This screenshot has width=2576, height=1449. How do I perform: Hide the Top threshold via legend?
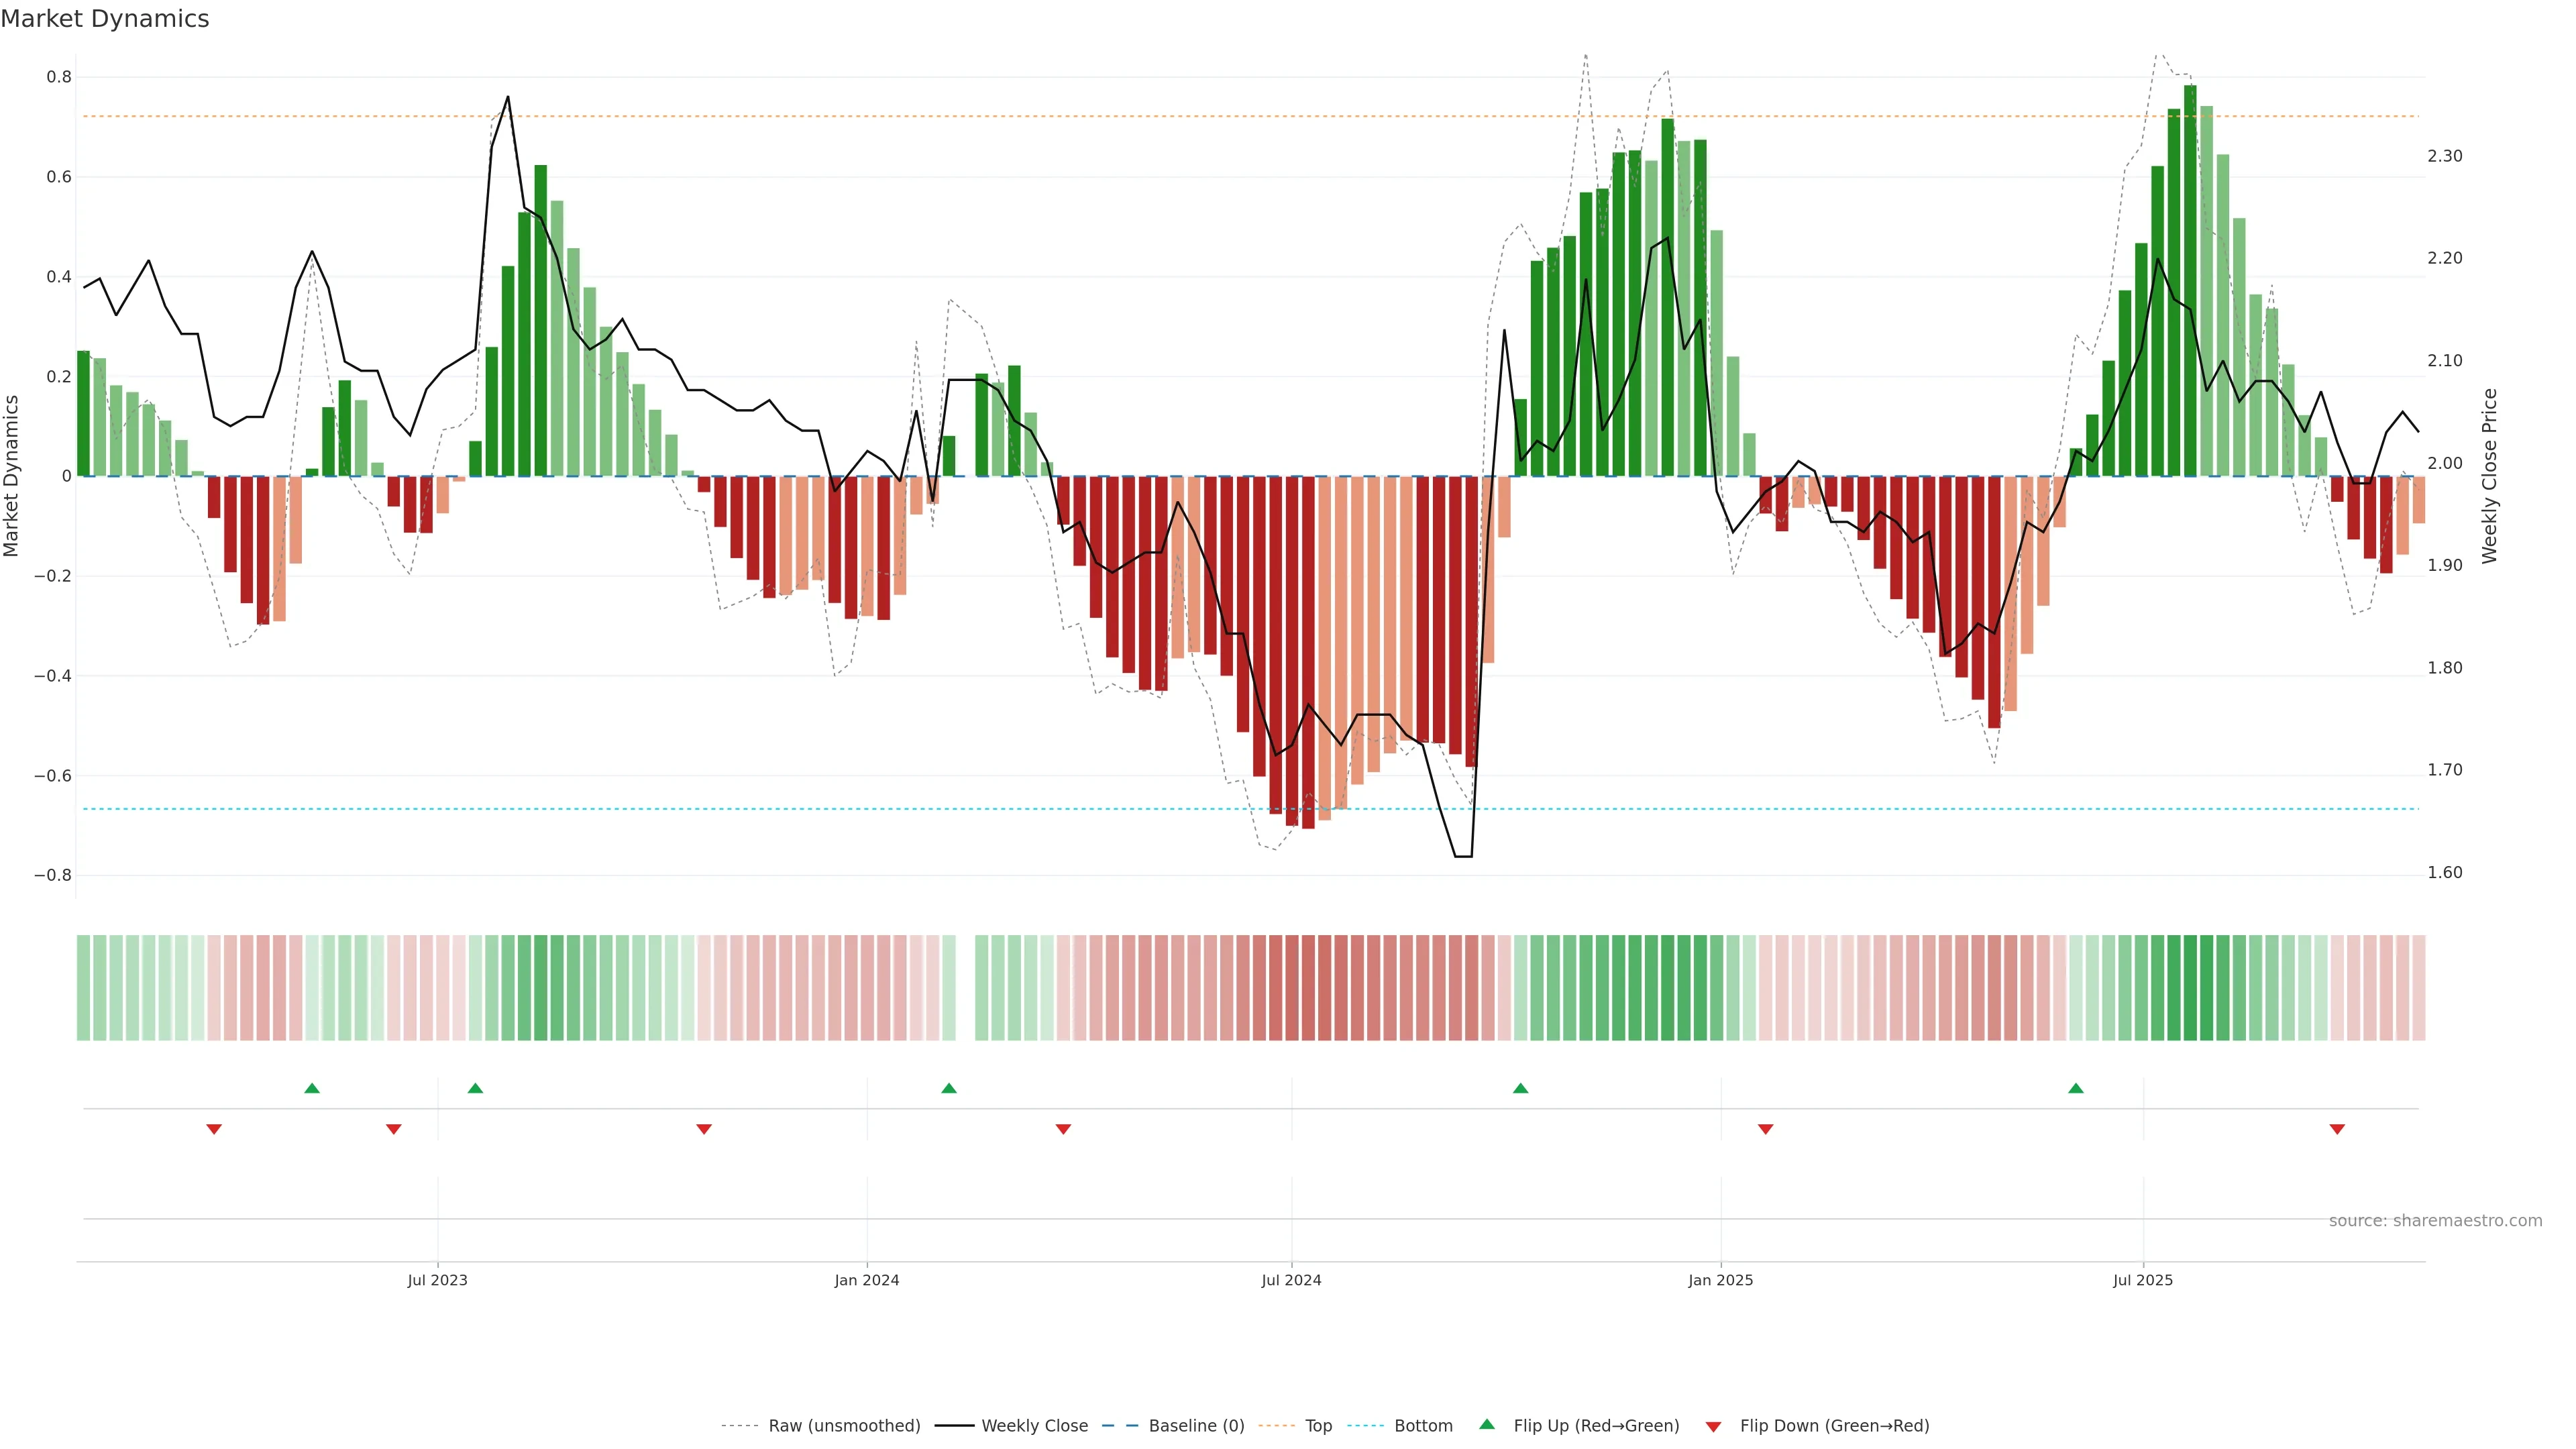[1318, 1426]
